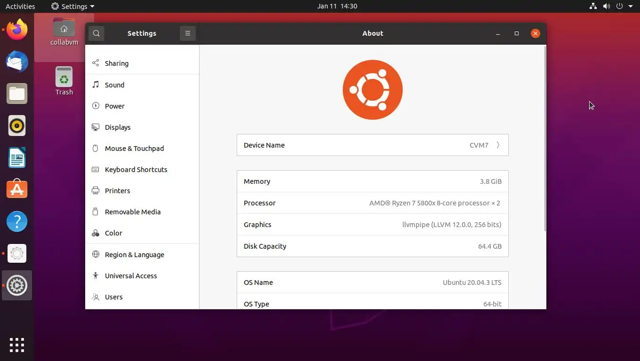Select the Power icon in sidebar
Viewport: 640px width, 361px height.
pyautogui.click(x=96, y=106)
